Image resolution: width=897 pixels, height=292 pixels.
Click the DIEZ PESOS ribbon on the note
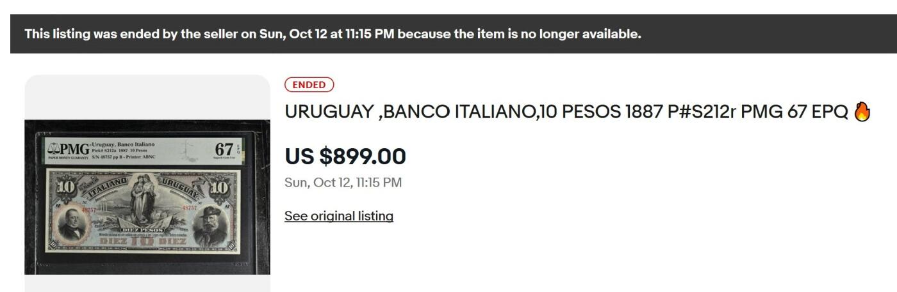pyautogui.click(x=142, y=229)
